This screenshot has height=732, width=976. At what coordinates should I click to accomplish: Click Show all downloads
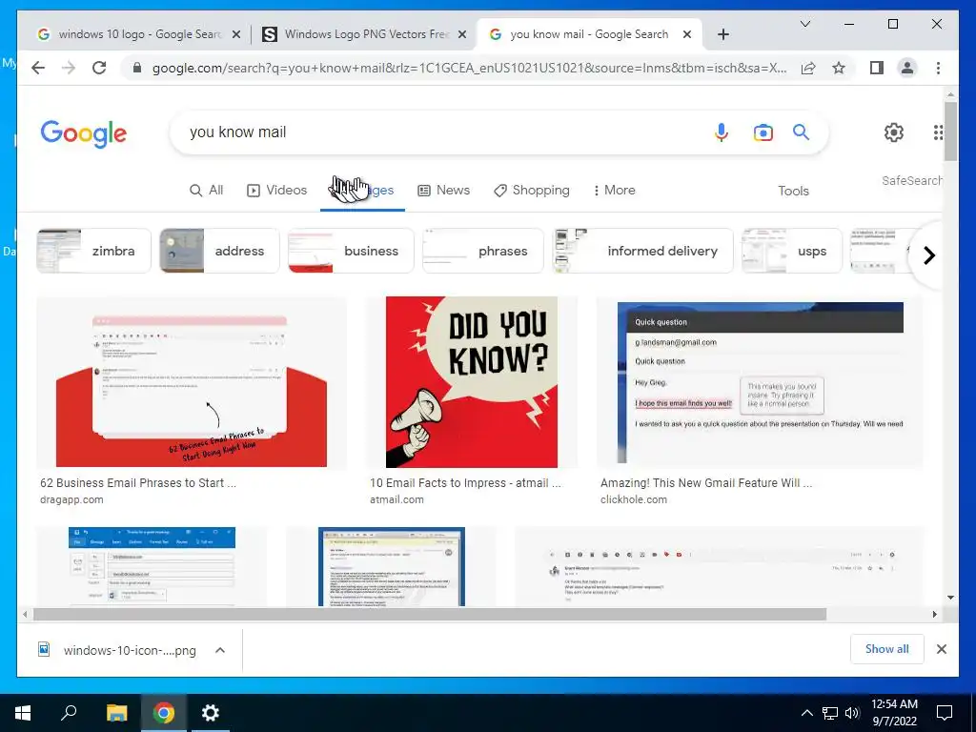tap(886, 649)
